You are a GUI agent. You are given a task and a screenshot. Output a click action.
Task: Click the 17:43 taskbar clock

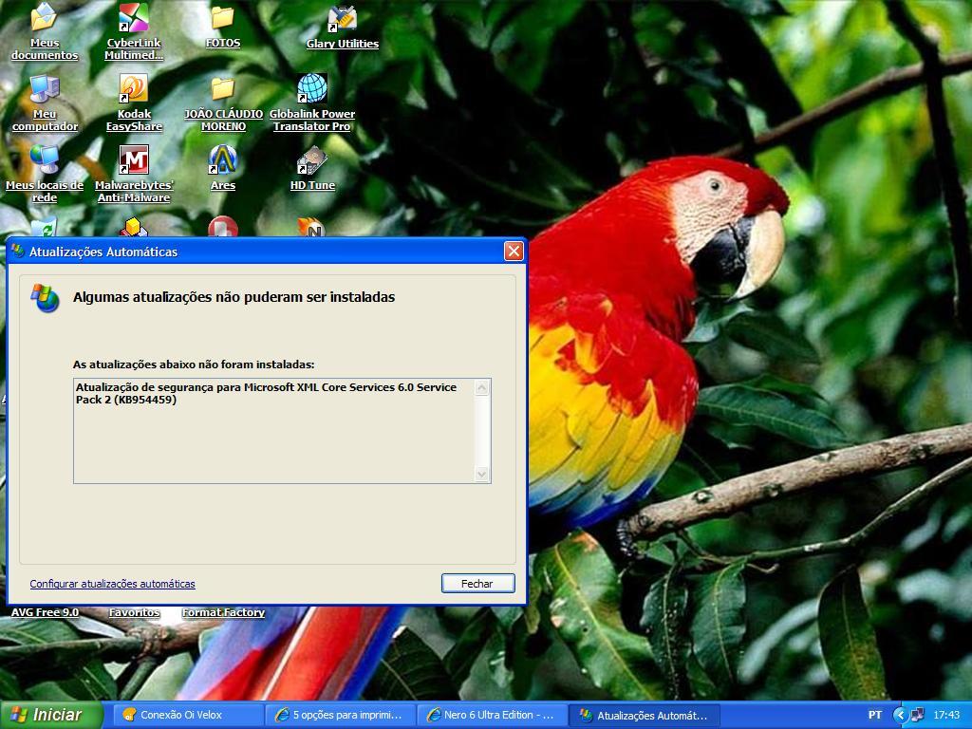click(x=946, y=715)
